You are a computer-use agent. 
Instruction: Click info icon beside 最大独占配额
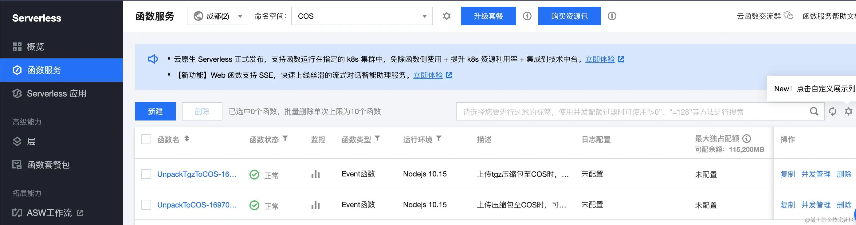[746, 139]
